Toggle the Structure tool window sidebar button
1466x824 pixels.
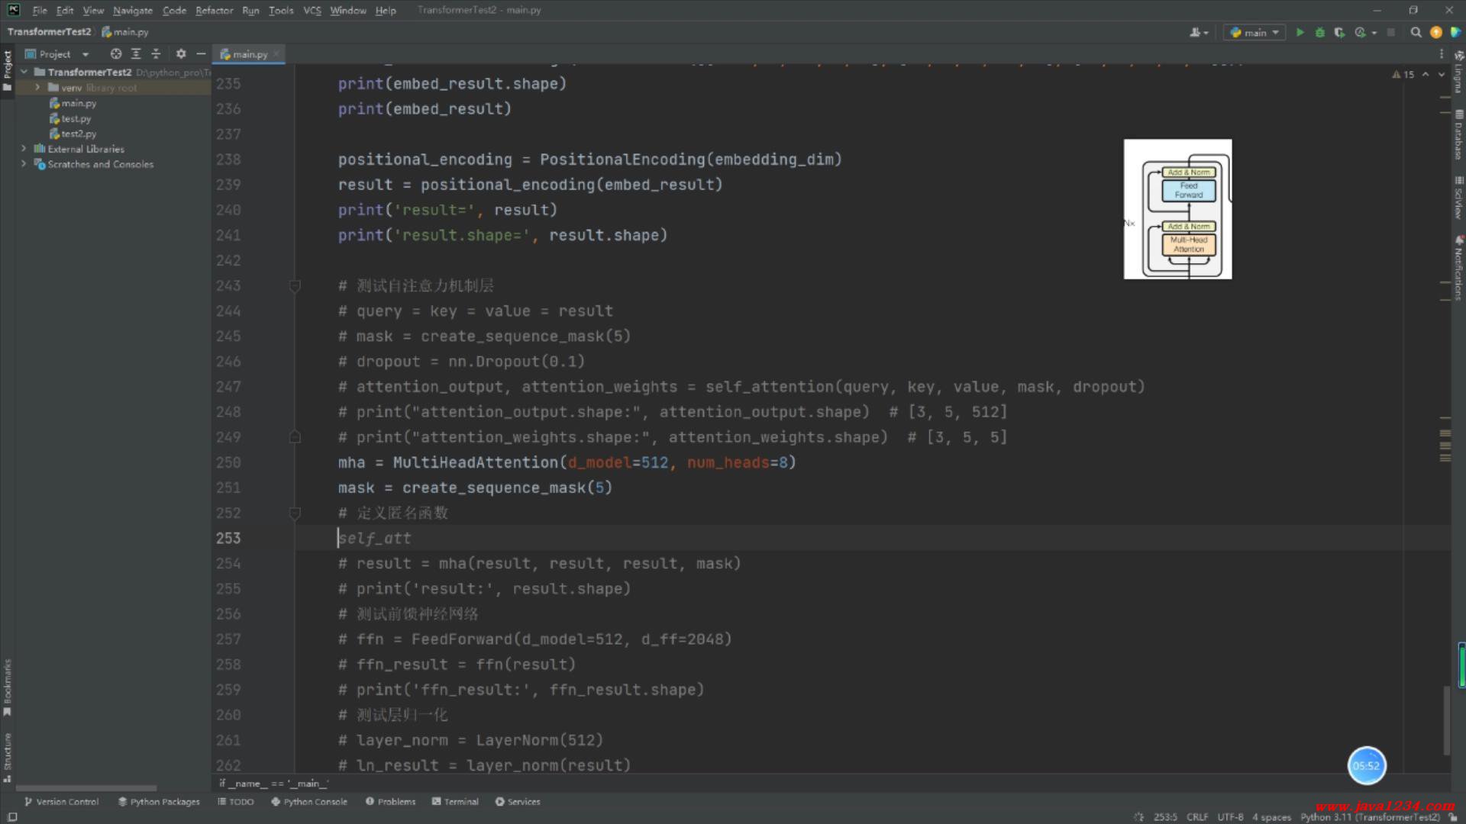pos(8,755)
